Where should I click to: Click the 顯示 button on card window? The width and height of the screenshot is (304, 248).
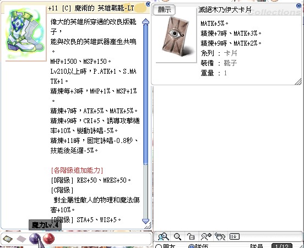tap(164, 9)
